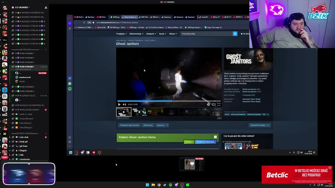Switch to the NEEXcsgo browser tab
Image resolution: width=335 pixels, height=188 pixels.
(115, 17)
